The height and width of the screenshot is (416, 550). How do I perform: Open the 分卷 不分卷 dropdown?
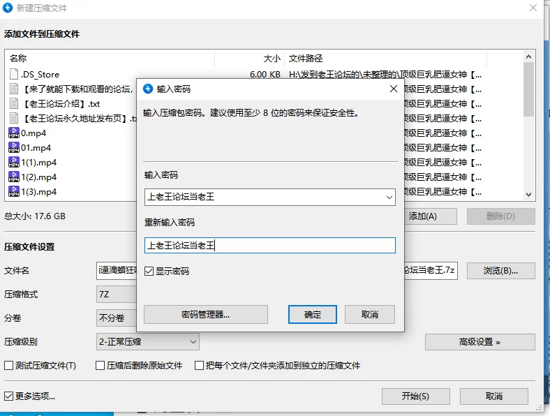coord(117,318)
